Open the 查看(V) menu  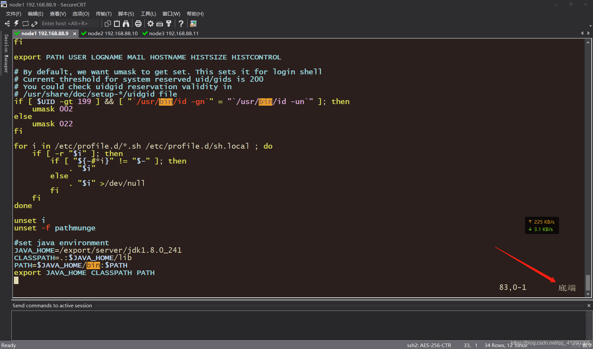point(58,14)
